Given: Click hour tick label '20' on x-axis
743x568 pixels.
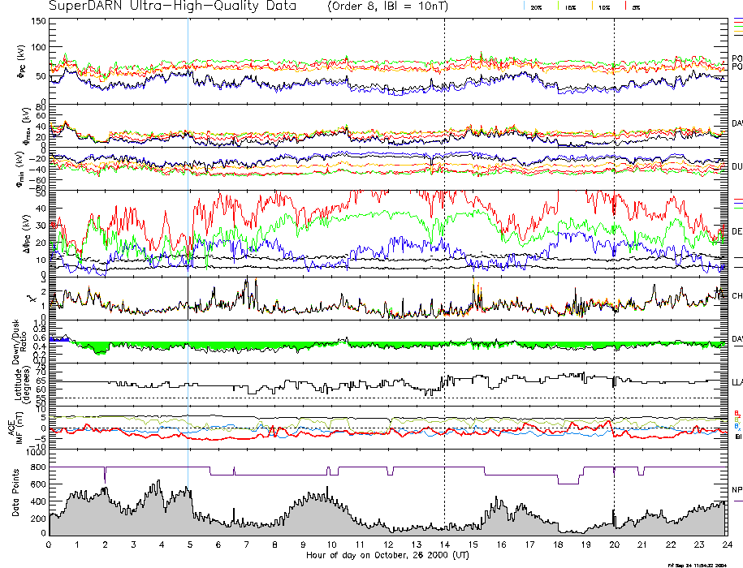Looking at the screenshot, I should (614, 544).
